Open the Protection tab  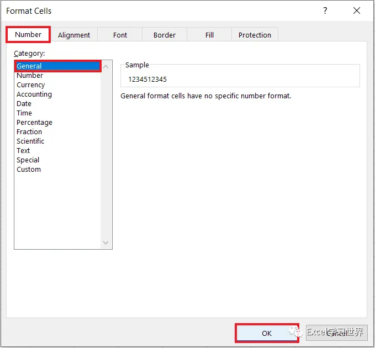point(255,35)
